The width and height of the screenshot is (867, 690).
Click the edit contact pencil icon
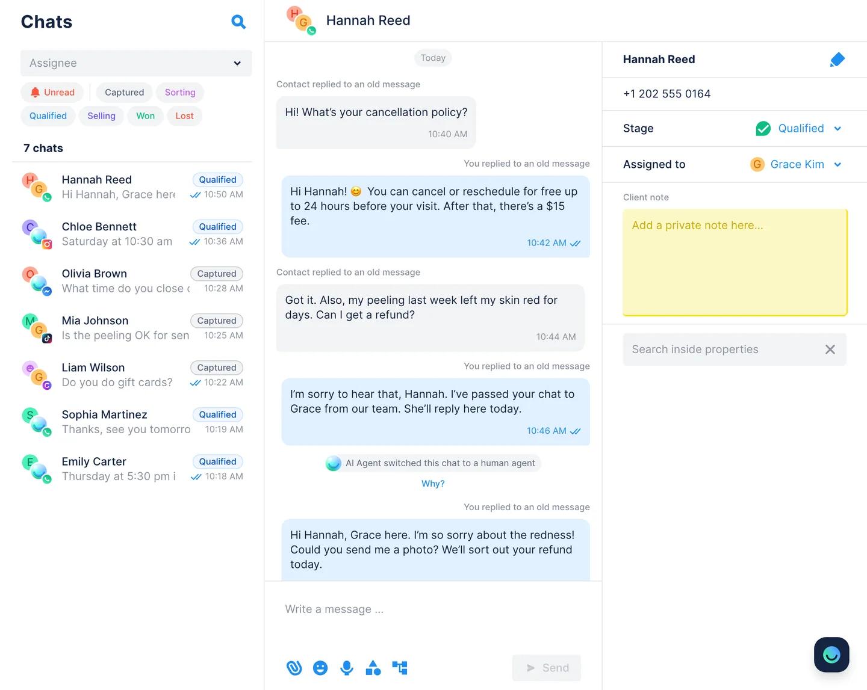pyautogui.click(x=837, y=60)
